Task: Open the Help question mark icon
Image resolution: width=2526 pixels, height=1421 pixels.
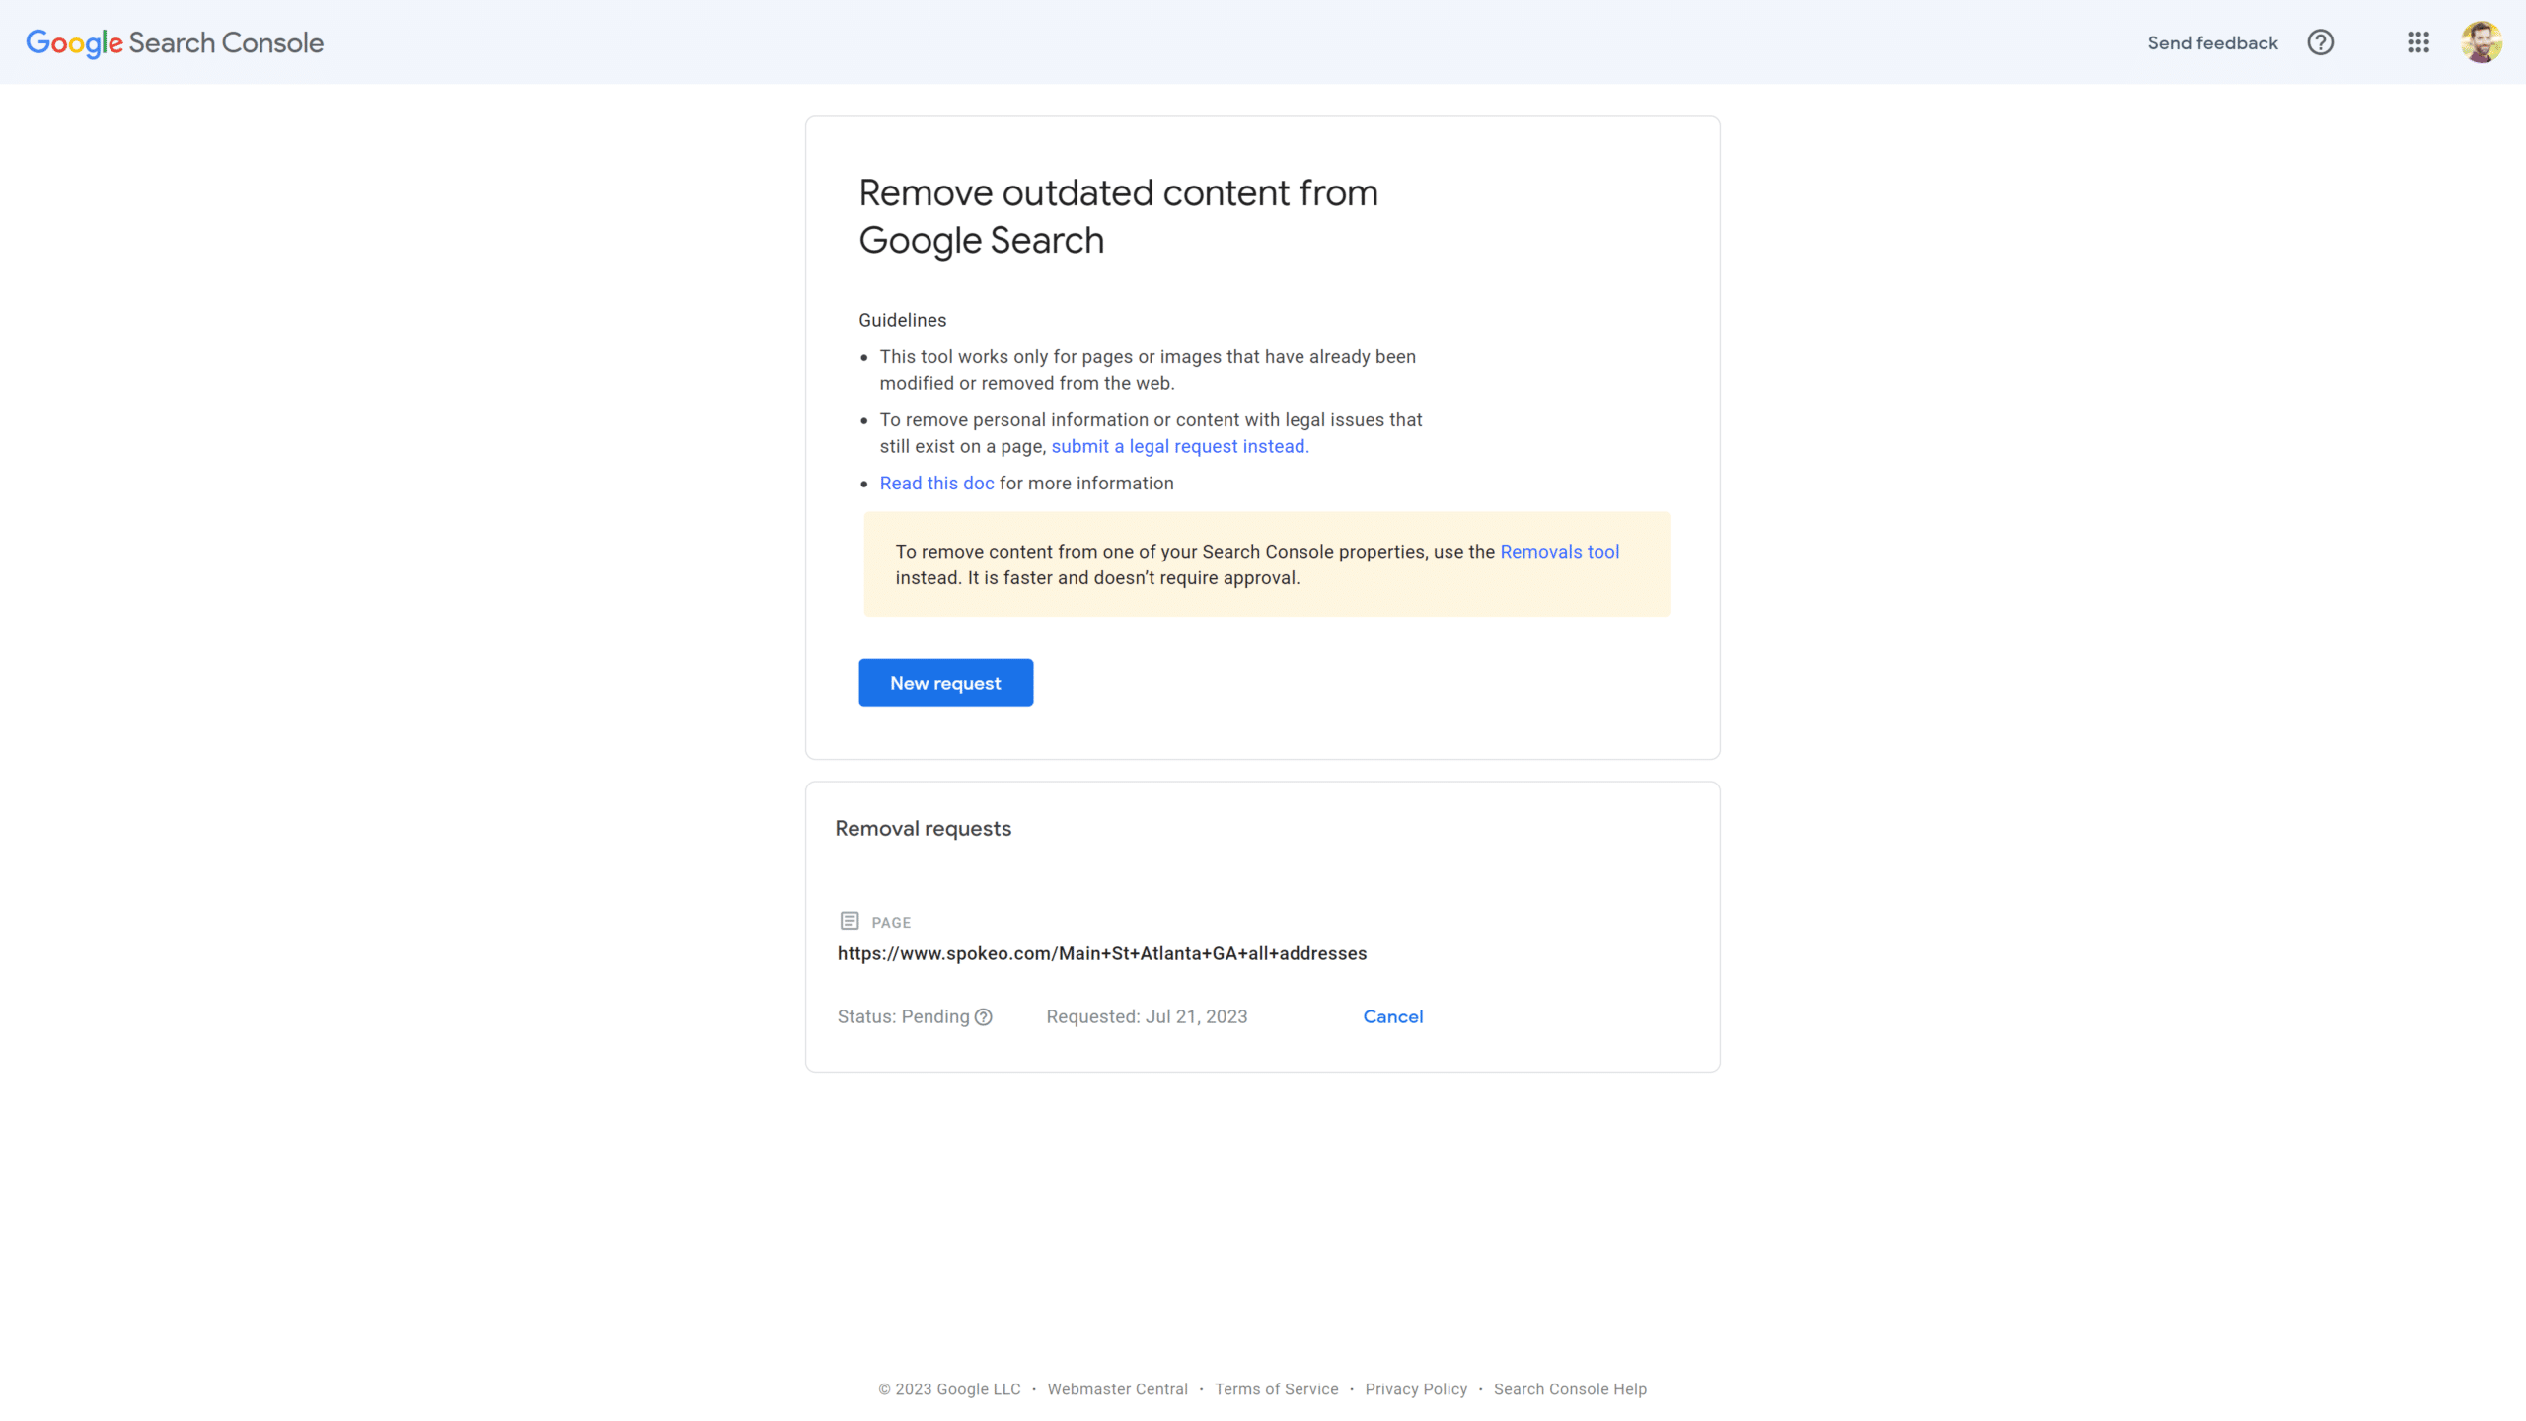Action: [x=2320, y=42]
